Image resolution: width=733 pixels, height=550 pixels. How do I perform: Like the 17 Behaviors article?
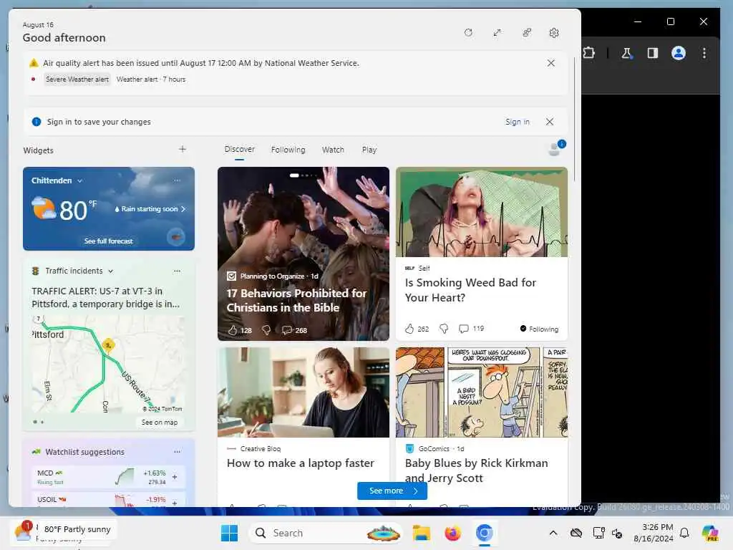click(x=233, y=330)
